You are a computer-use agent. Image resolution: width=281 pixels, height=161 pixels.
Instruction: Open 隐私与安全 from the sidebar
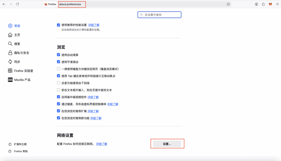tap(21, 53)
